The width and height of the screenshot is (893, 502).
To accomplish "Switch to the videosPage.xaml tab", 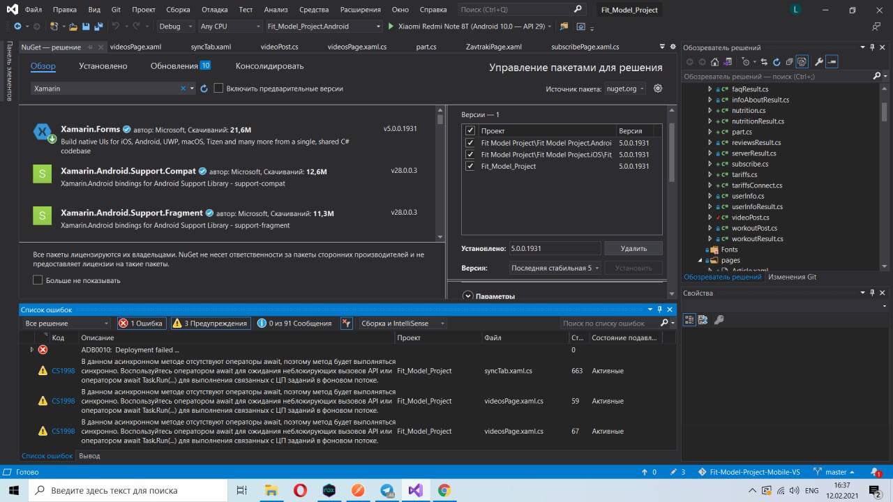I will [136, 47].
